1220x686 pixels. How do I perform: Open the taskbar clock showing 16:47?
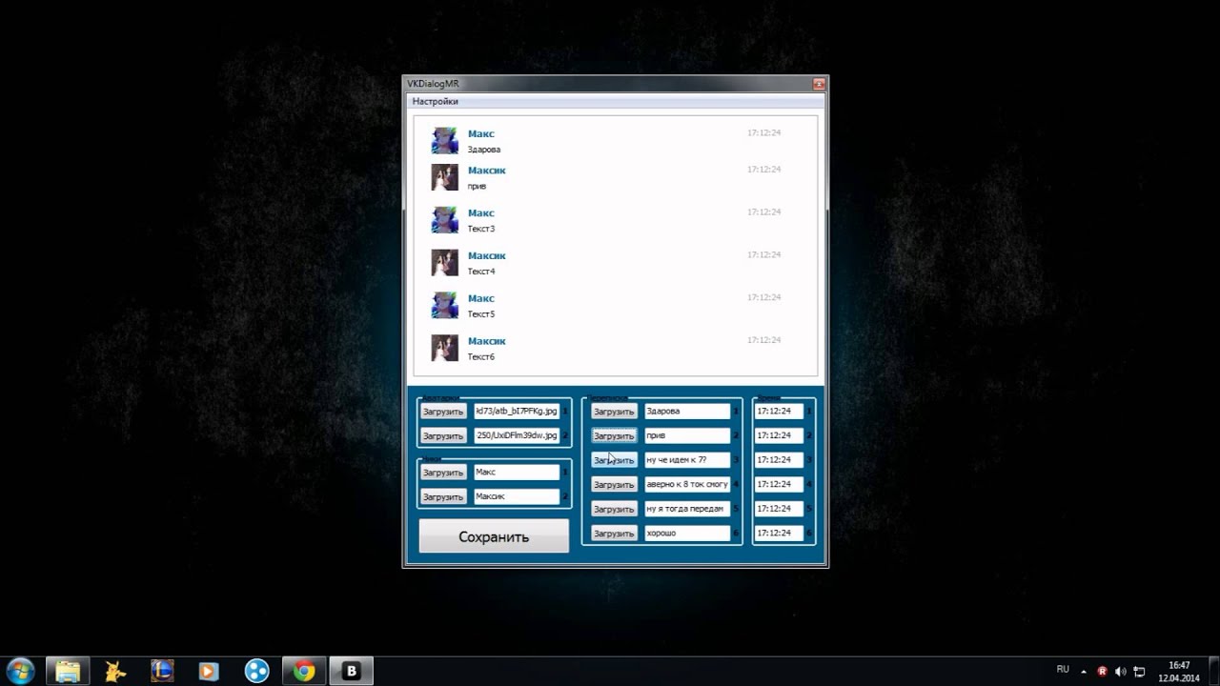[x=1179, y=671]
